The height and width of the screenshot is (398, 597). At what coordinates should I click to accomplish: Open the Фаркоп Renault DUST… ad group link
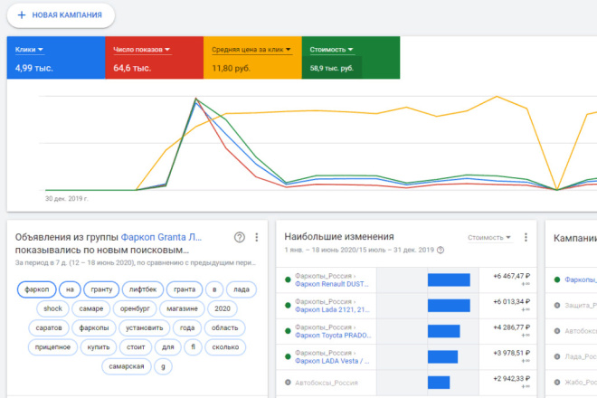(332, 284)
